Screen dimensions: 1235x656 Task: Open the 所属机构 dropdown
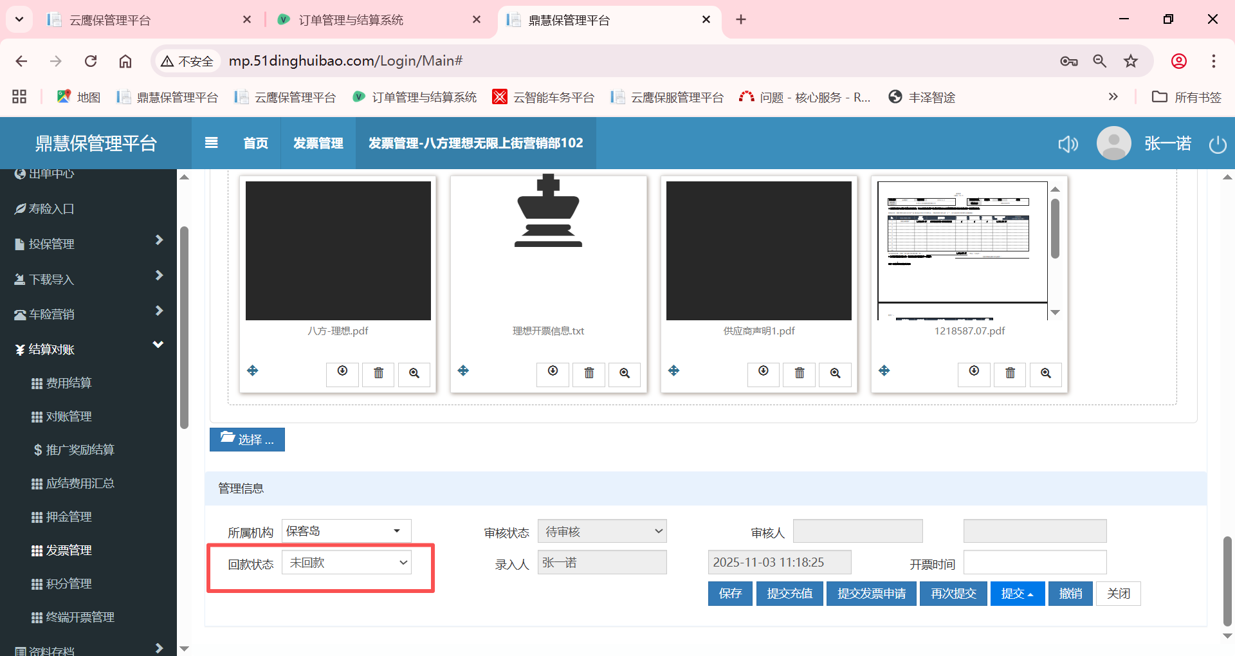[347, 531]
